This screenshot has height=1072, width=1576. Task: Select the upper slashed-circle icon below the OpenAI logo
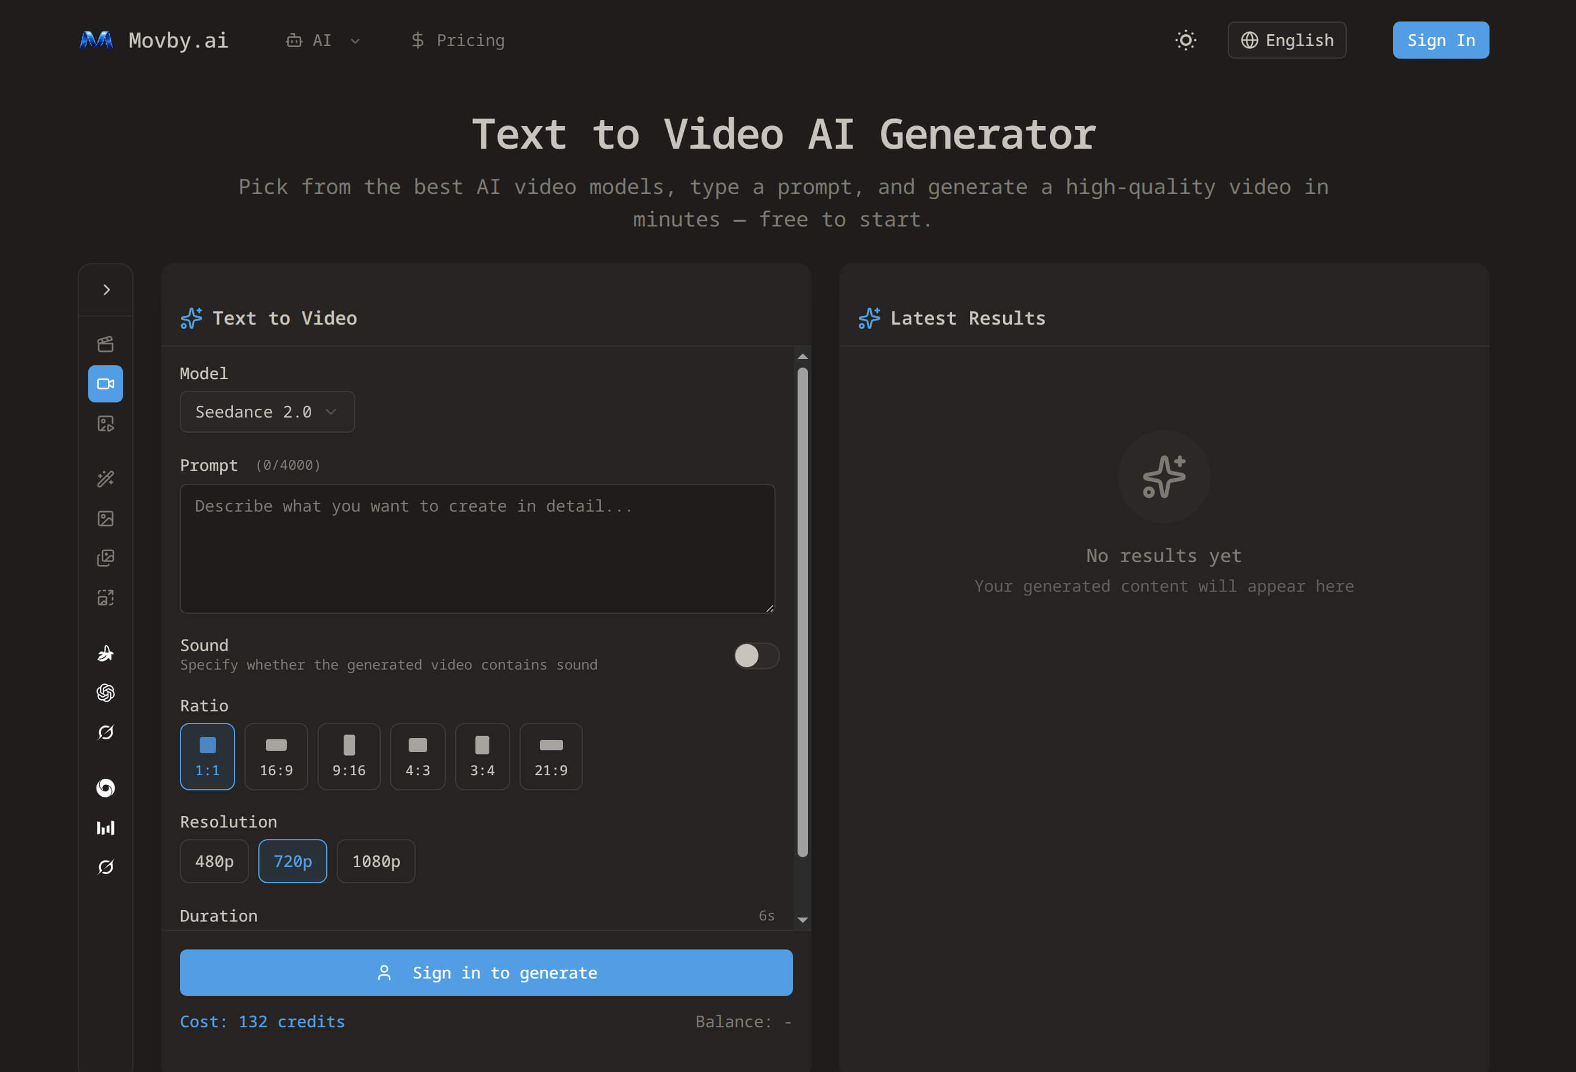[x=106, y=732]
